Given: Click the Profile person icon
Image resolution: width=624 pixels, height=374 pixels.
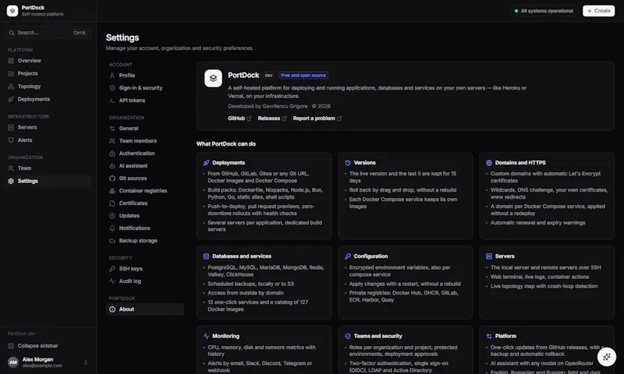Looking at the screenshot, I should [112, 76].
